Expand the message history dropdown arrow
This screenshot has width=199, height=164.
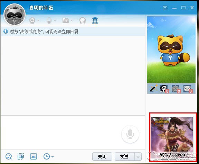[x=53, y=157]
